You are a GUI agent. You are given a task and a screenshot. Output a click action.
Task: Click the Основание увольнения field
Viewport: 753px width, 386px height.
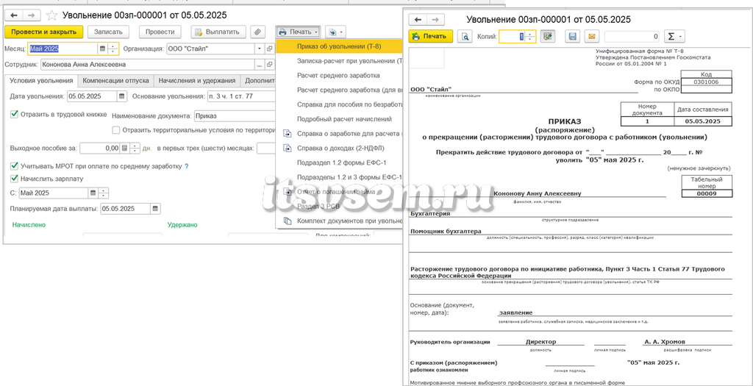241,96
